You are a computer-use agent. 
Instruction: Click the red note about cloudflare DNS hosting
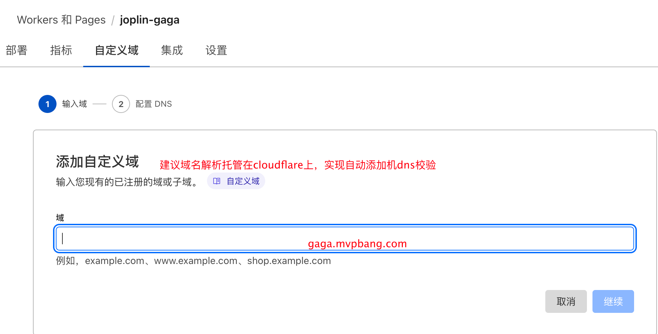(x=297, y=165)
